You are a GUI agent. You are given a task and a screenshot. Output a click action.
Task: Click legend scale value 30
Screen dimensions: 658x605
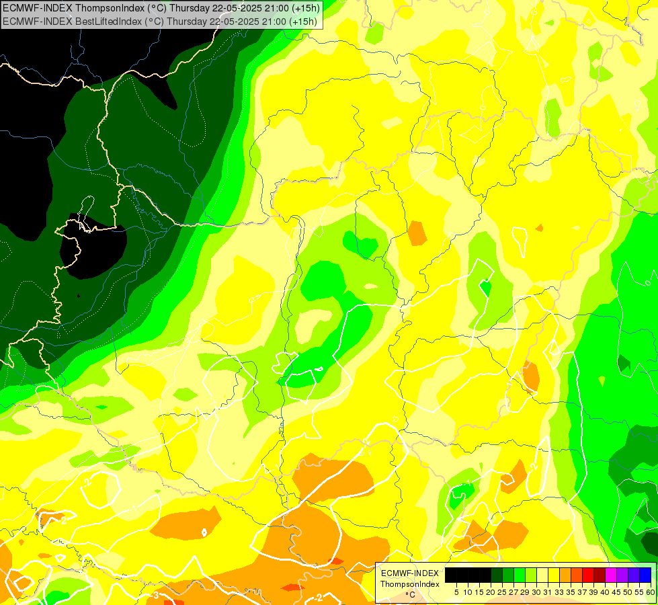[x=536, y=592]
